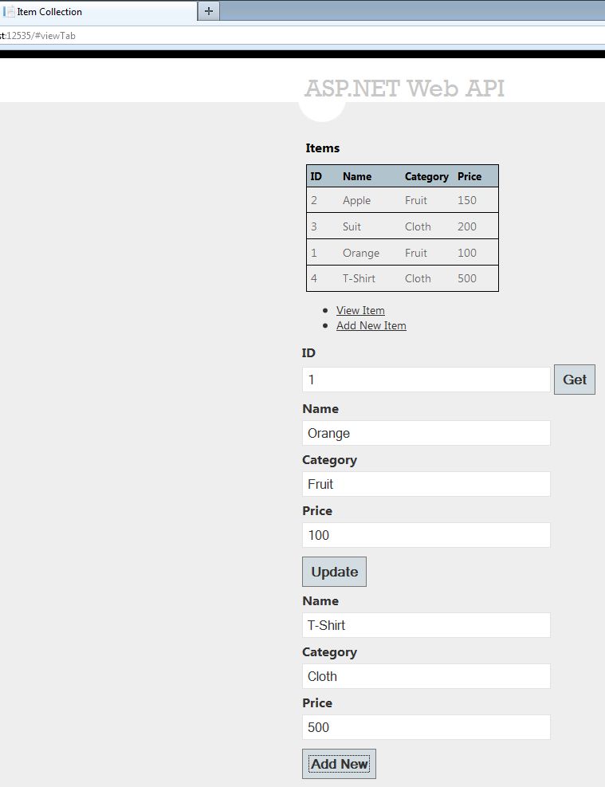Focus the browser address bar showing #viewTab
605x787 pixels.
(x=301, y=36)
